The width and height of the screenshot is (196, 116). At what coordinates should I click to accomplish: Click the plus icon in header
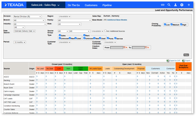pyautogui.click(x=189, y=5)
